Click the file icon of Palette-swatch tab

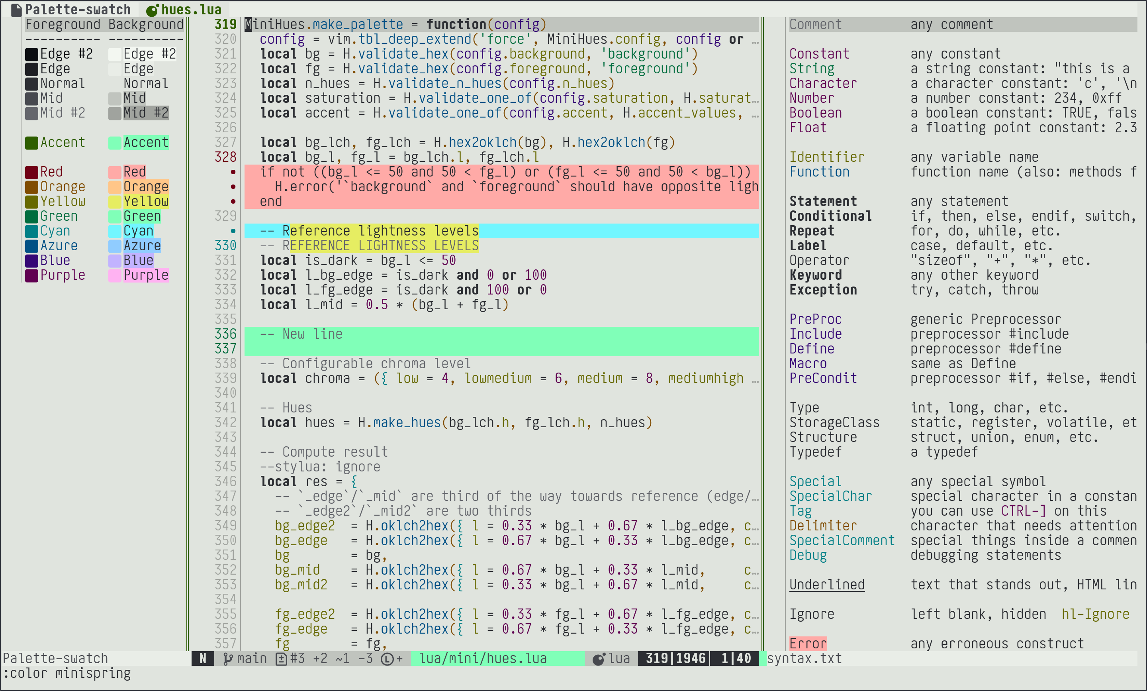coord(16,10)
